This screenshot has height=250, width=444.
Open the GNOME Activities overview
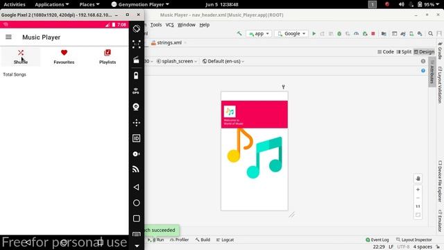15,4
